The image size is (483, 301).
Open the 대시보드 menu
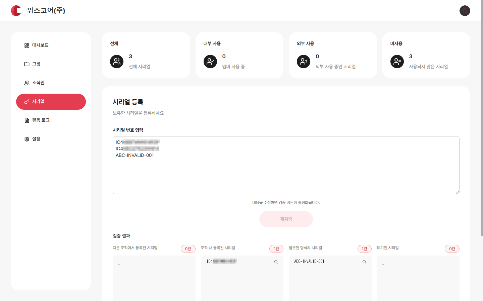tap(51, 45)
